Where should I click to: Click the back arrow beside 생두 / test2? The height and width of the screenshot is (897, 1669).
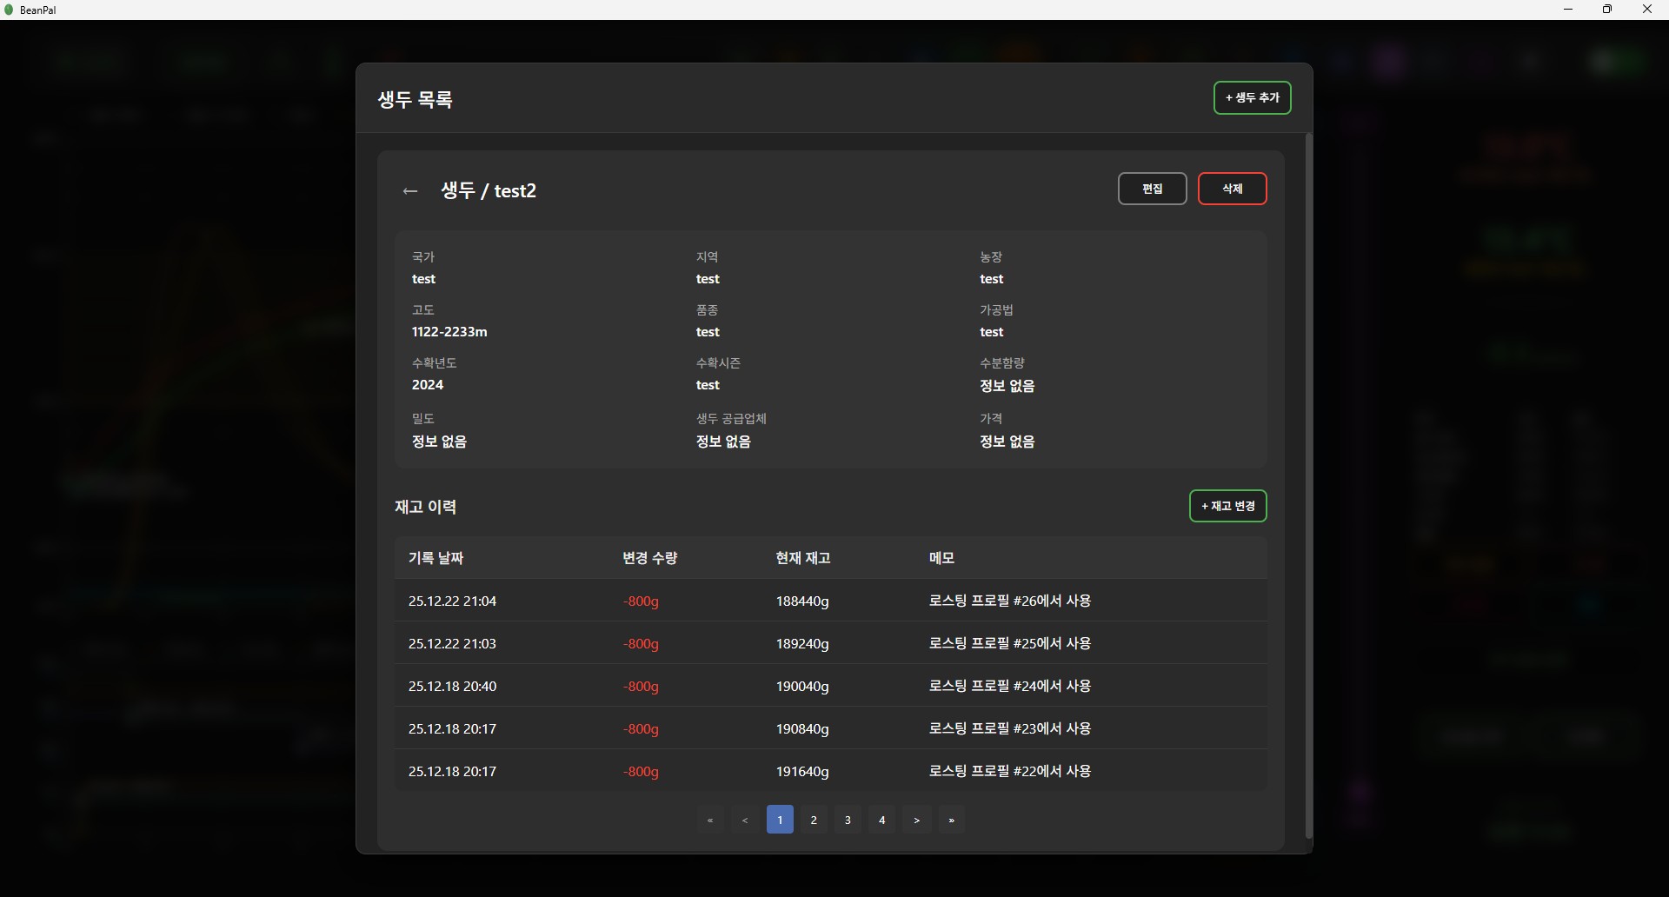[410, 191]
